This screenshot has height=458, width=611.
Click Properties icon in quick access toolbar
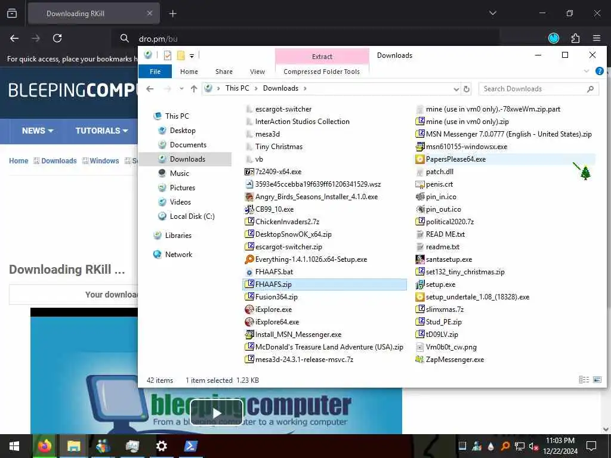(x=168, y=55)
